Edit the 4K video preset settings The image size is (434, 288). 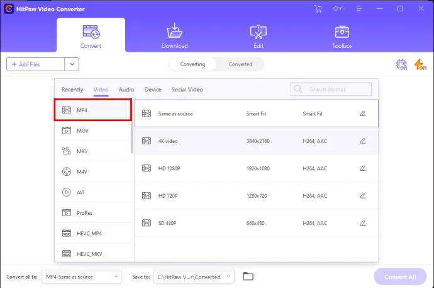(x=362, y=141)
